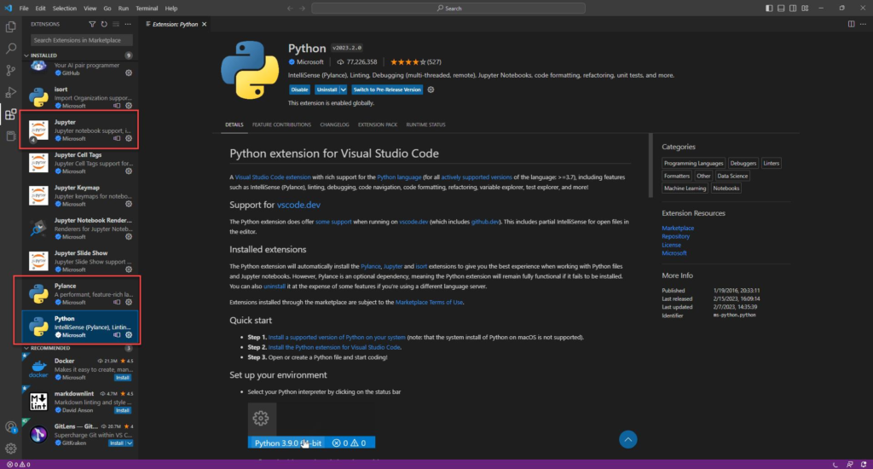Open manage gear for Pylance extension
The width and height of the screenshot is (873, 469).
(x=129, y=303)
